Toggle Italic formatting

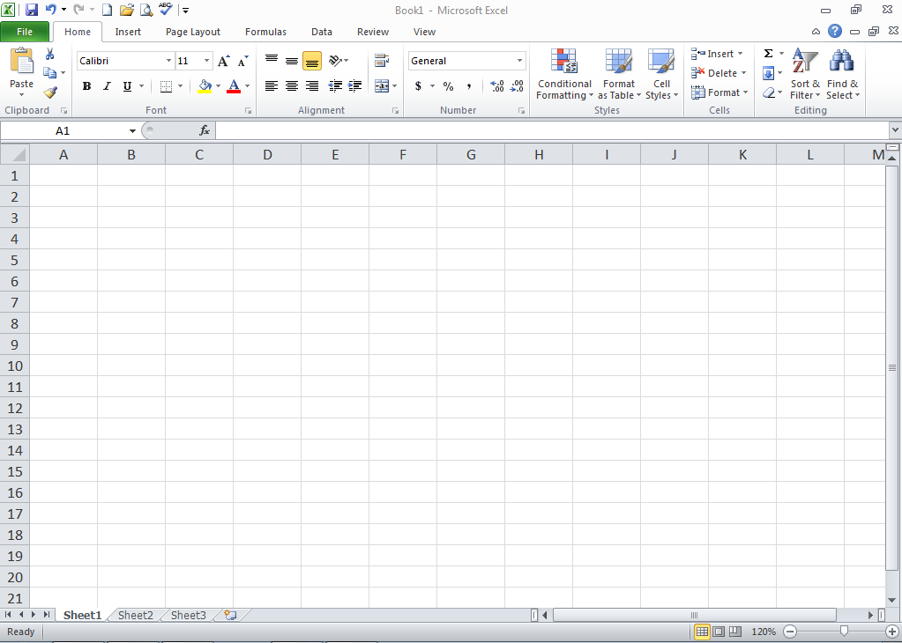click(x=107, y=86)
